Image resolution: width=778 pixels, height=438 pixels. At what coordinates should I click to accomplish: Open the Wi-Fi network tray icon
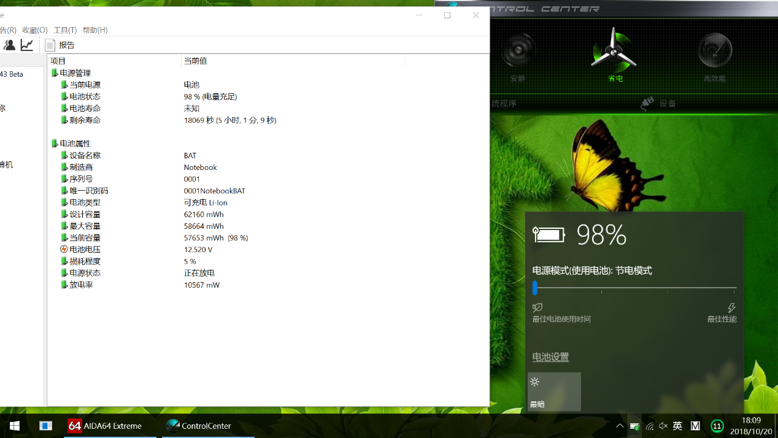(x=650, y=426)
